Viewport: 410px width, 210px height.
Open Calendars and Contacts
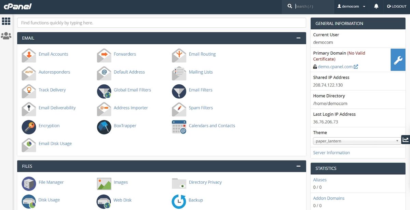pos(212,126)
